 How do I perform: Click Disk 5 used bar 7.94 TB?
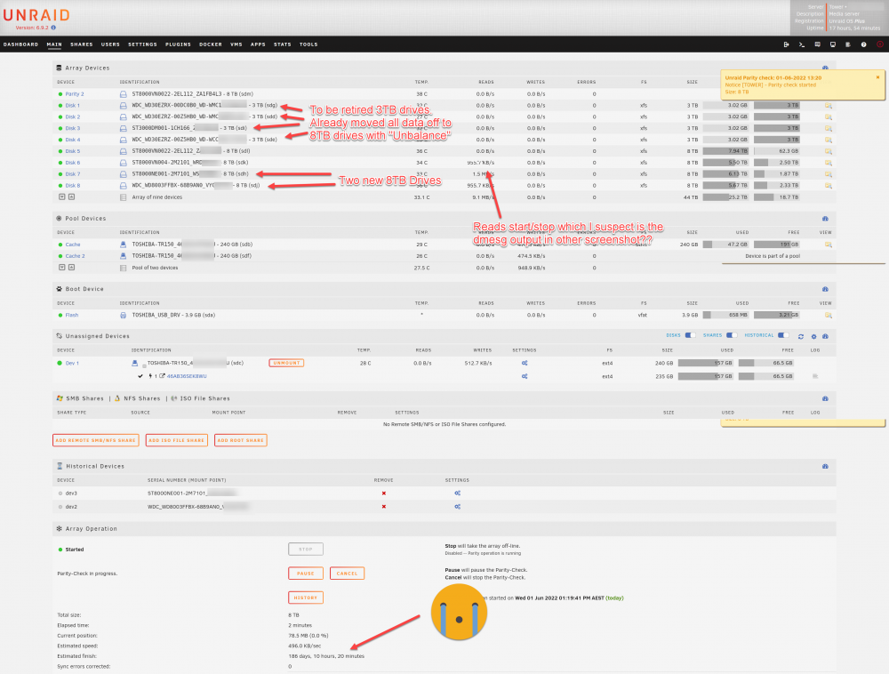pos(725,151)
